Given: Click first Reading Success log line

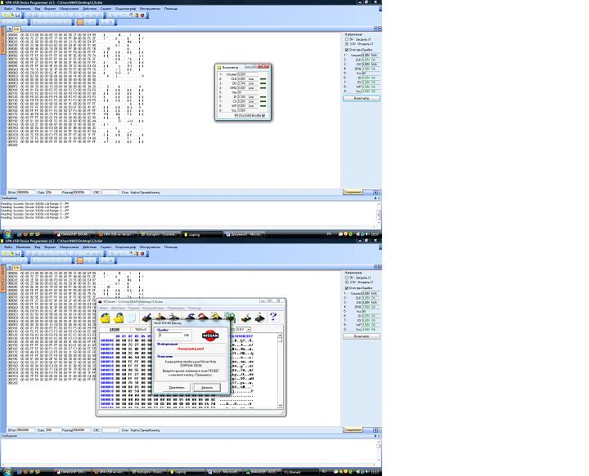Looking at the screenshot, I should pos(35,204).
